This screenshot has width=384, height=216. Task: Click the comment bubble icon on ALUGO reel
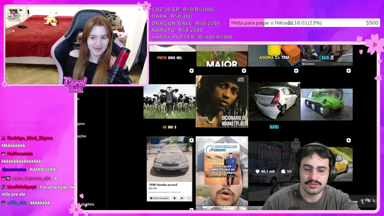283,171
